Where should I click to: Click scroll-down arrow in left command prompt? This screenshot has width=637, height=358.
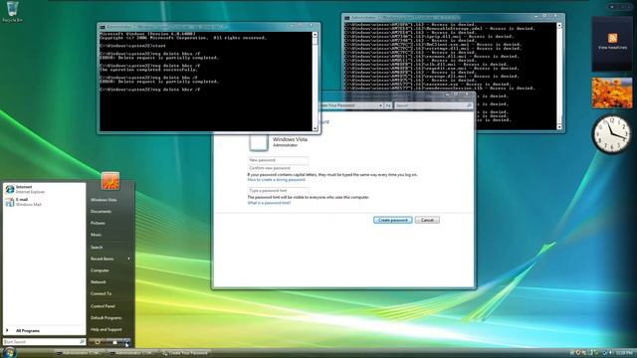[315, 128]
